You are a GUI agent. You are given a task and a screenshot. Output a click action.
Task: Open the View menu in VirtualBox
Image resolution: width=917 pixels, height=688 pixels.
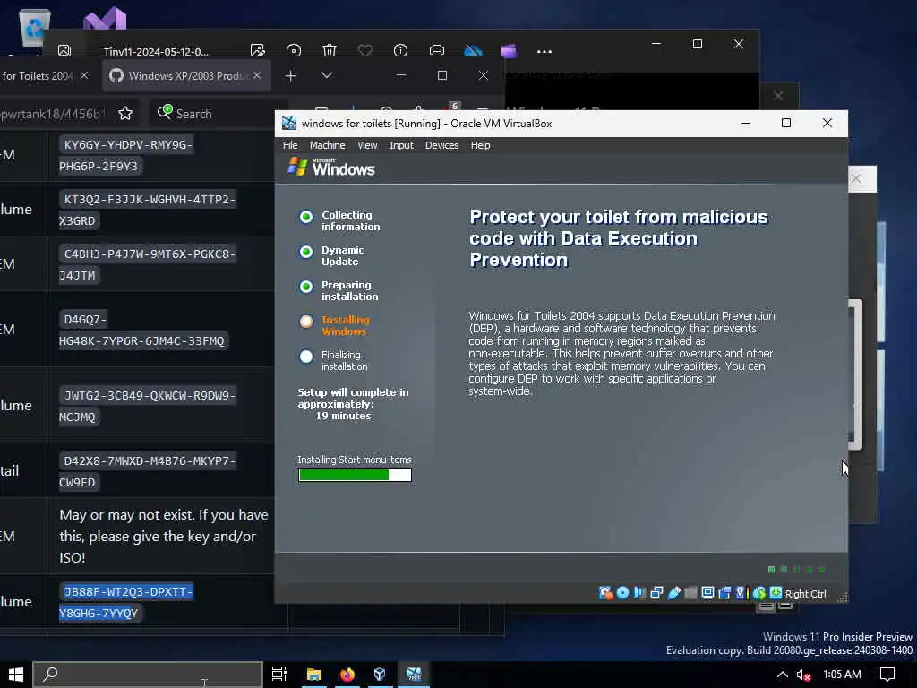[367, 145]
